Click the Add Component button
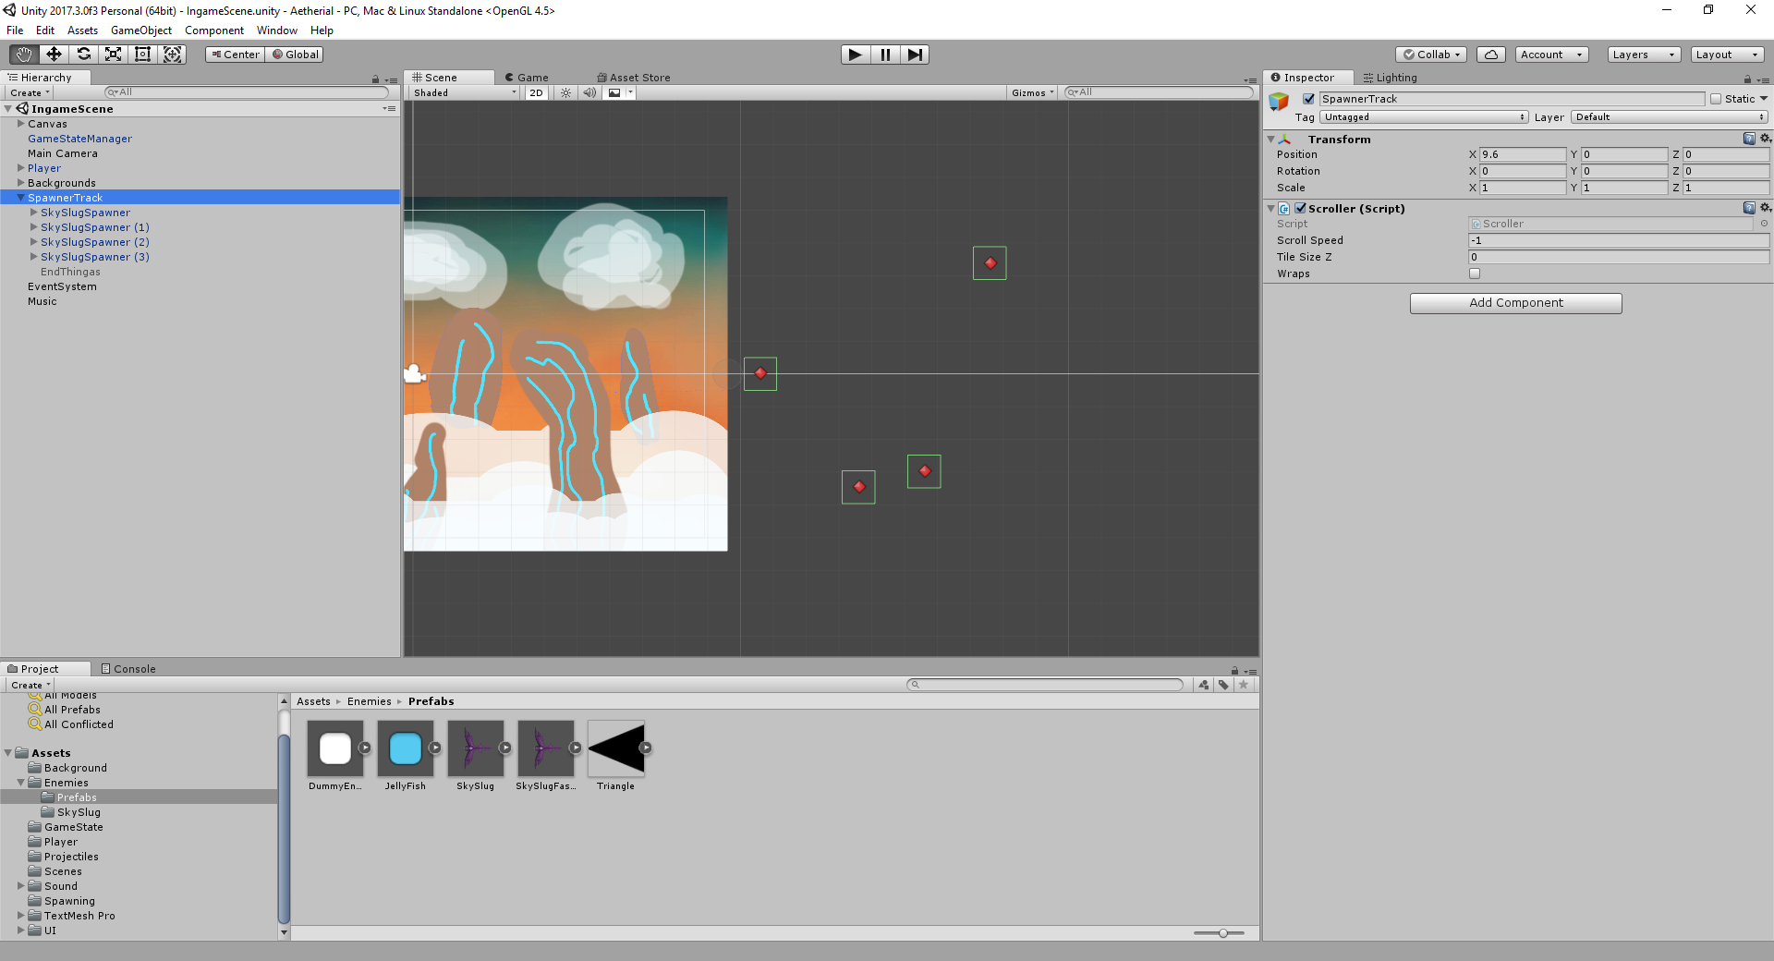The height and width of the screenshot is (961, 1774). click(x=1515, y=303)
